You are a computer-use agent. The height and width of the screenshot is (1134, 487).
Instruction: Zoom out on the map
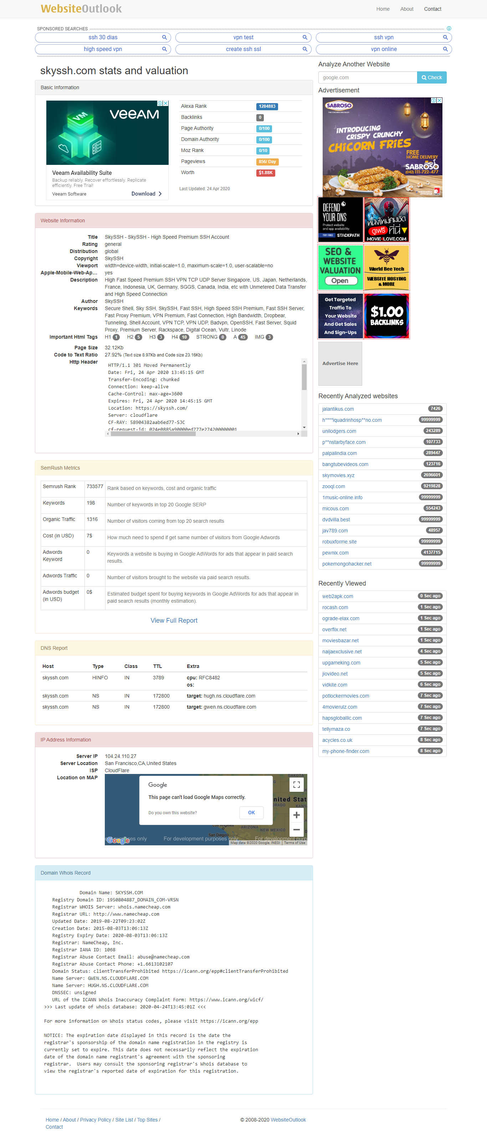[297, 830]
